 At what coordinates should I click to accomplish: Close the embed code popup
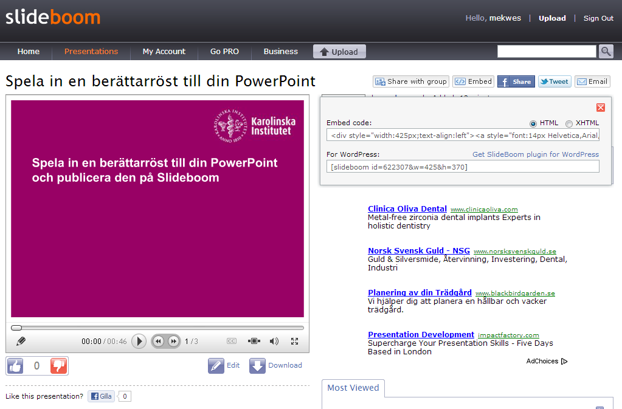(601, 108)
